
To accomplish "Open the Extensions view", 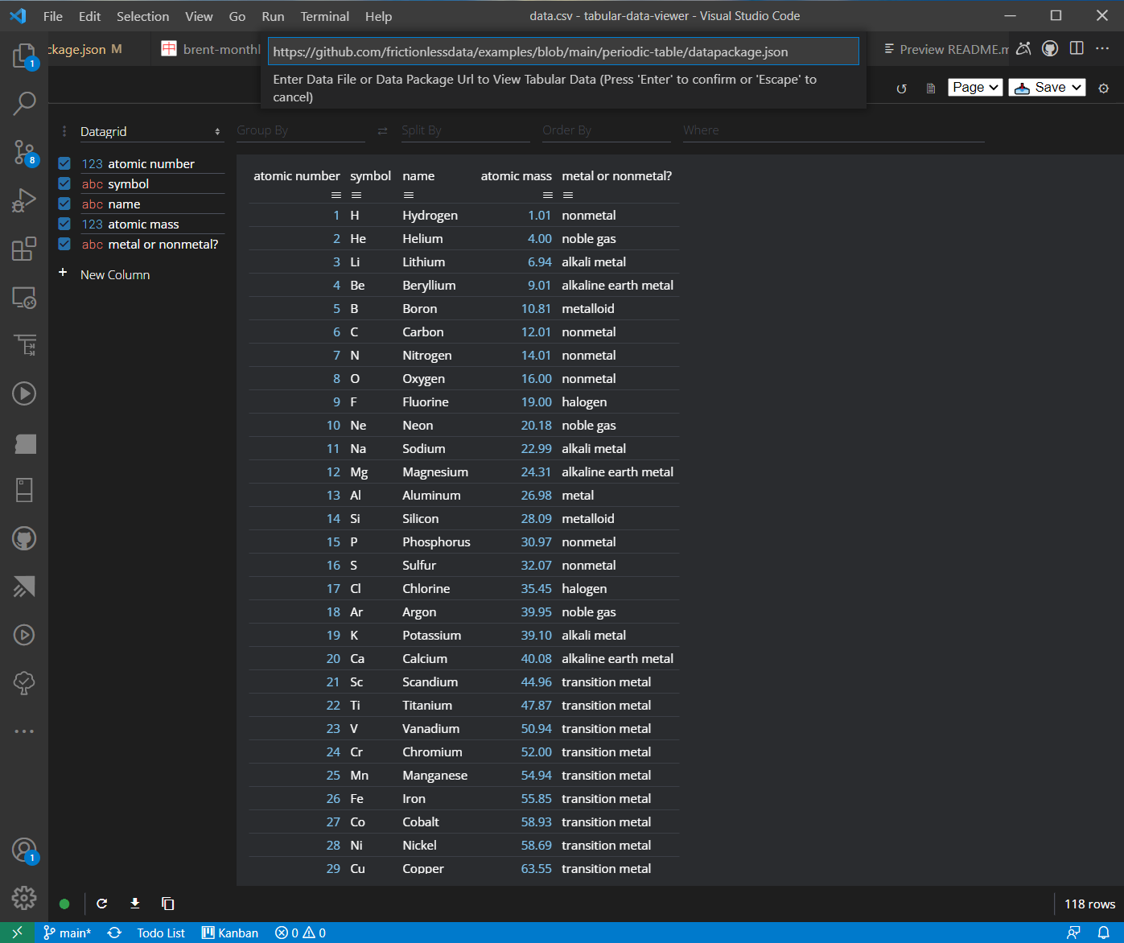I will [24, 249].
